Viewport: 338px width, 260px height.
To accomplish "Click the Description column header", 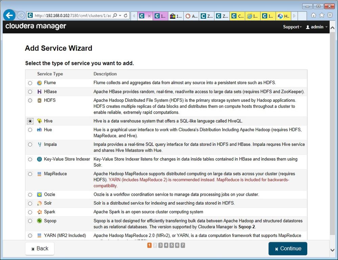I will 105,74.
